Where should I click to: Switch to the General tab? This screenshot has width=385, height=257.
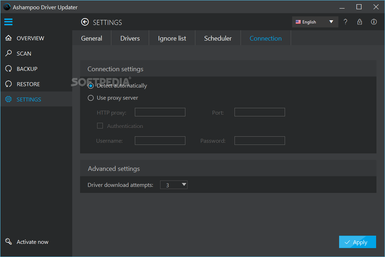pyautogui.click(x=91, y=38)
